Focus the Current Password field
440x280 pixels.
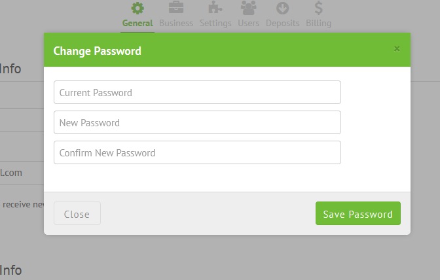[x=197, y=92]
